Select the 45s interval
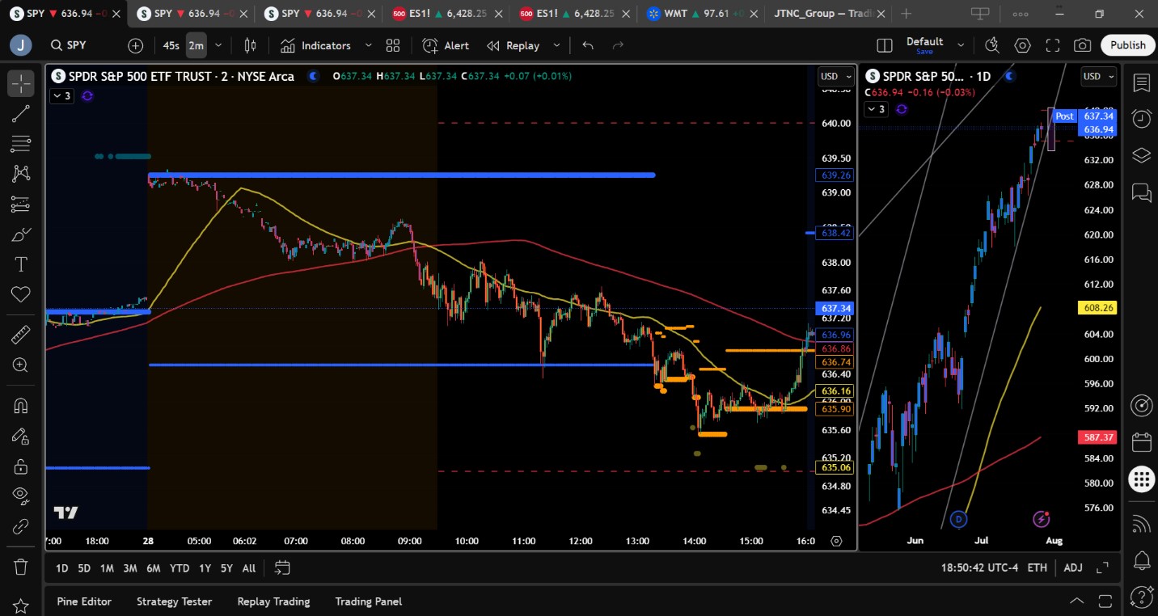 pos(171,46)
